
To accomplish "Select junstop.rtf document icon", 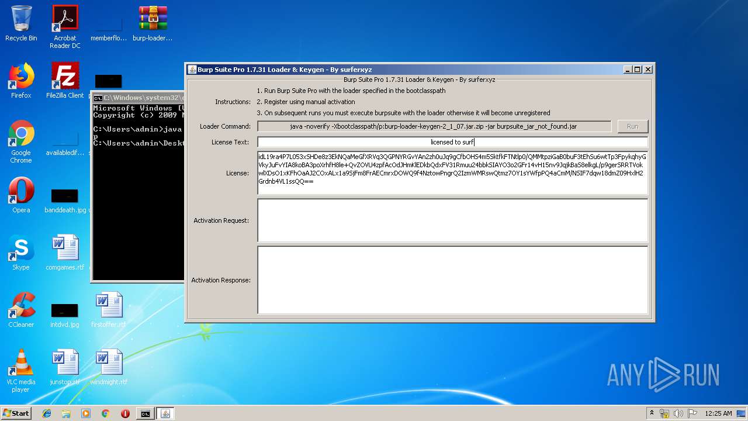I will tap(65, 367).
